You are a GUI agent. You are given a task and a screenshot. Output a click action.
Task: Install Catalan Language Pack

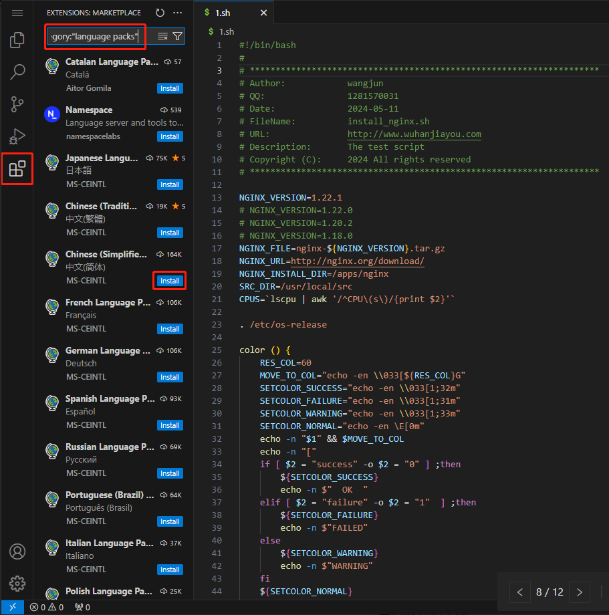coord(170,89)
